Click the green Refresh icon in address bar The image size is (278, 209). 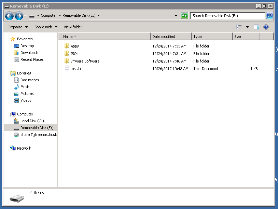184,16
